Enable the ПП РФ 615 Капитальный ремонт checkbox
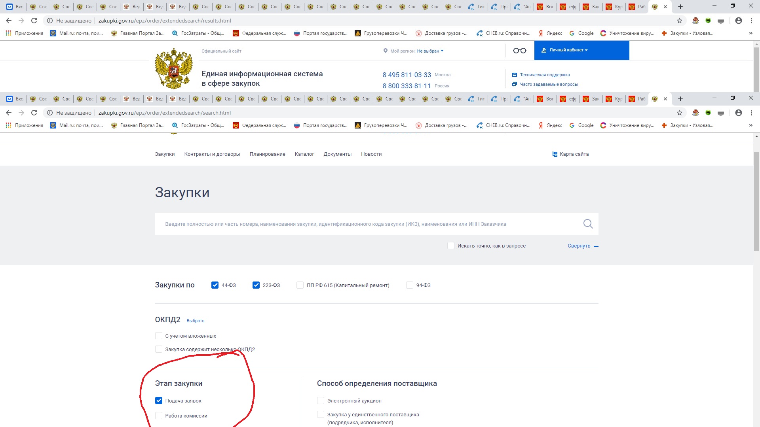Viewport: 760px width, 427px height. click(300, 285)
